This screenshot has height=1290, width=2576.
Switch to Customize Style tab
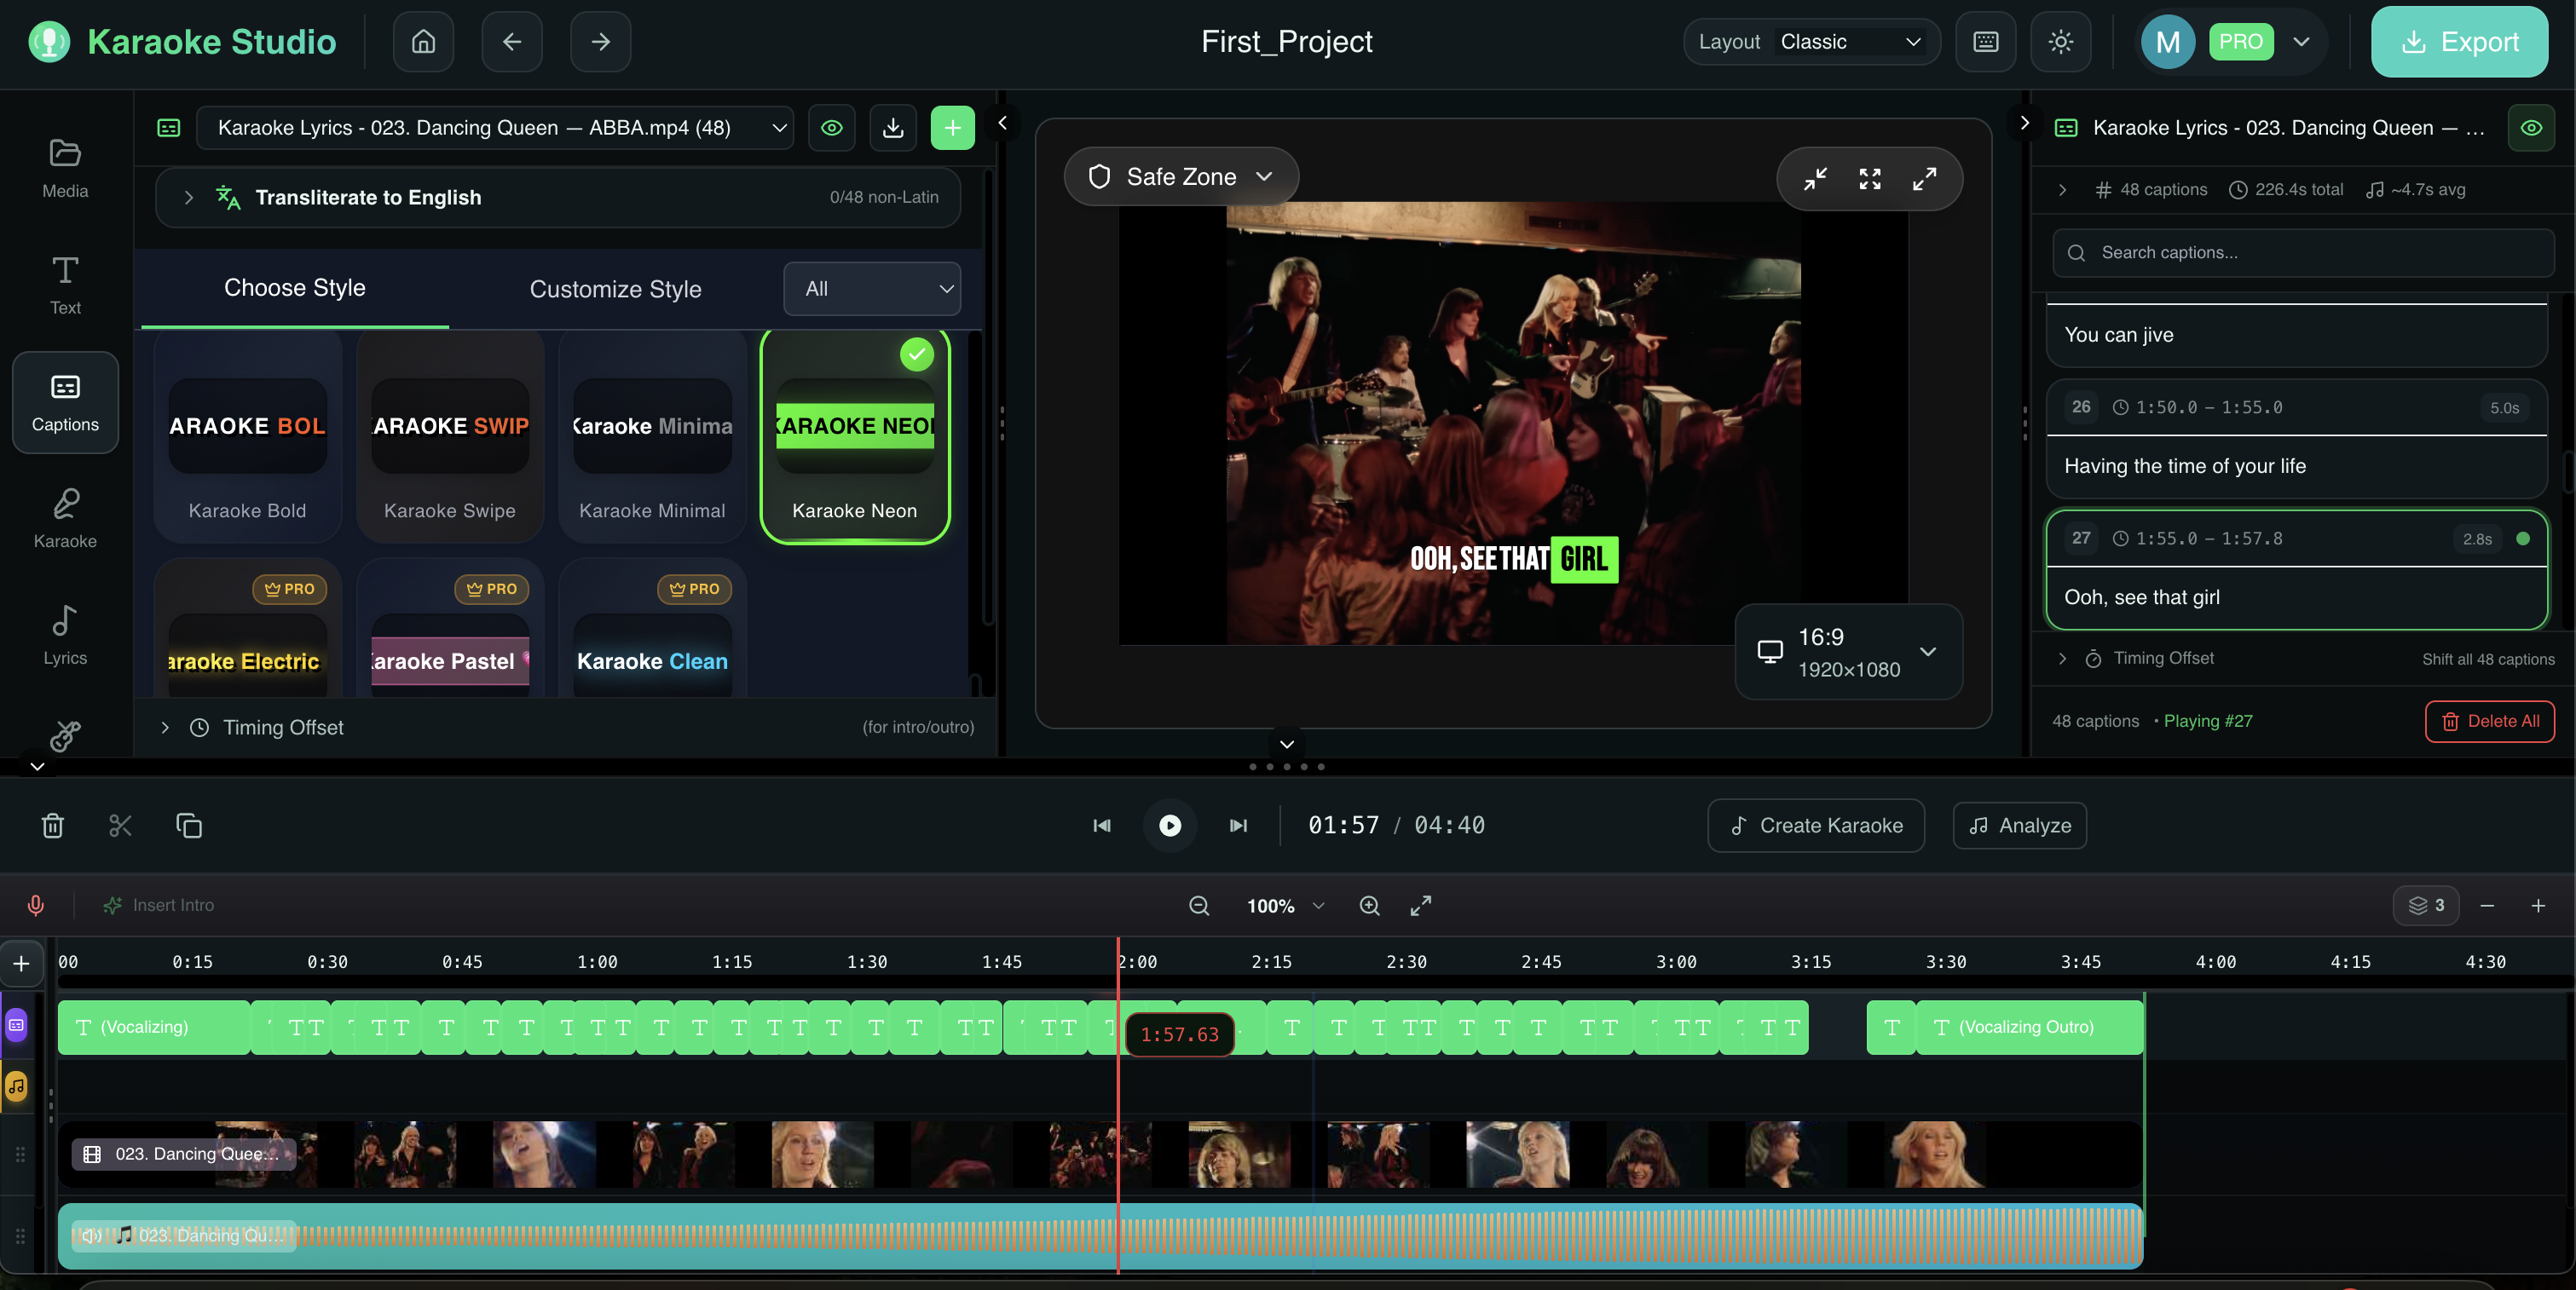(615, 289)
